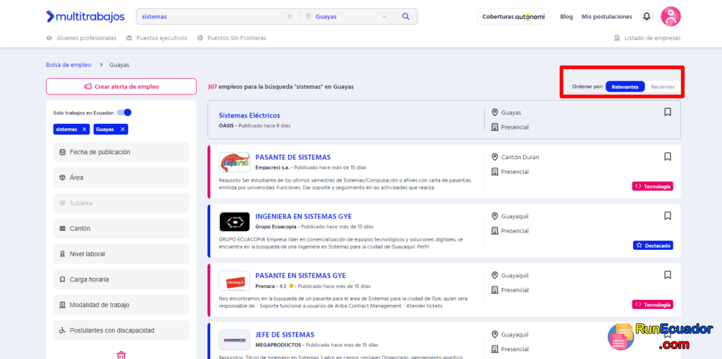722x359 pixels.
Task: Expand the Guayas location dropdown
Action: [384, 17]
